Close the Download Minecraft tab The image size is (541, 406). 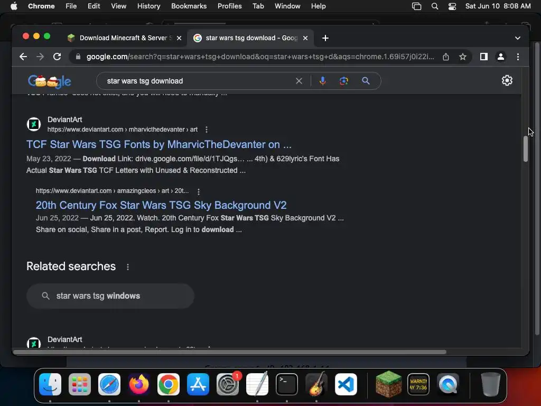click(x=179, y=38)
